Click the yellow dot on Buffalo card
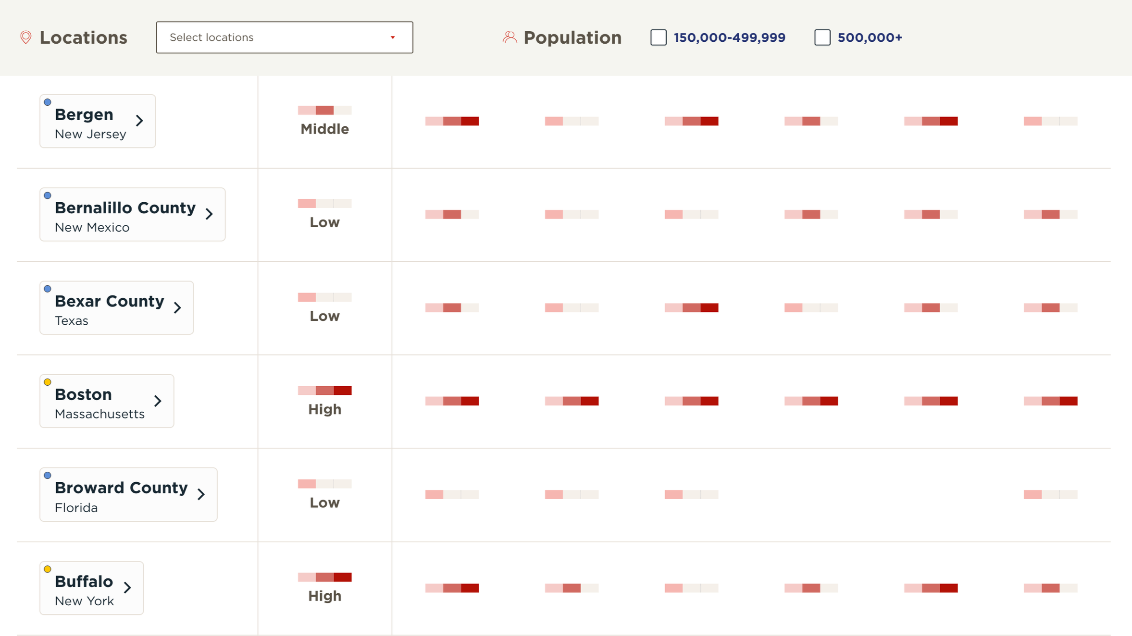This screenshot has width=1132, height=636. coord(48,569)
